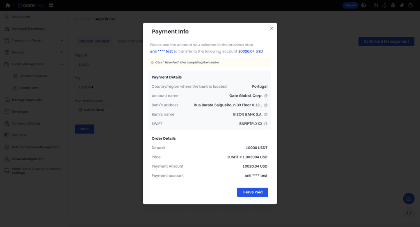Go to home via the house icon

click(x=7, y=5)
